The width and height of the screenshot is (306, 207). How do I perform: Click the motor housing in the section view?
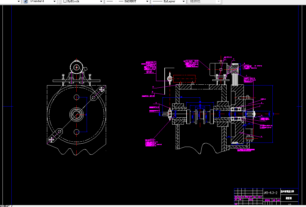[218, 69]
